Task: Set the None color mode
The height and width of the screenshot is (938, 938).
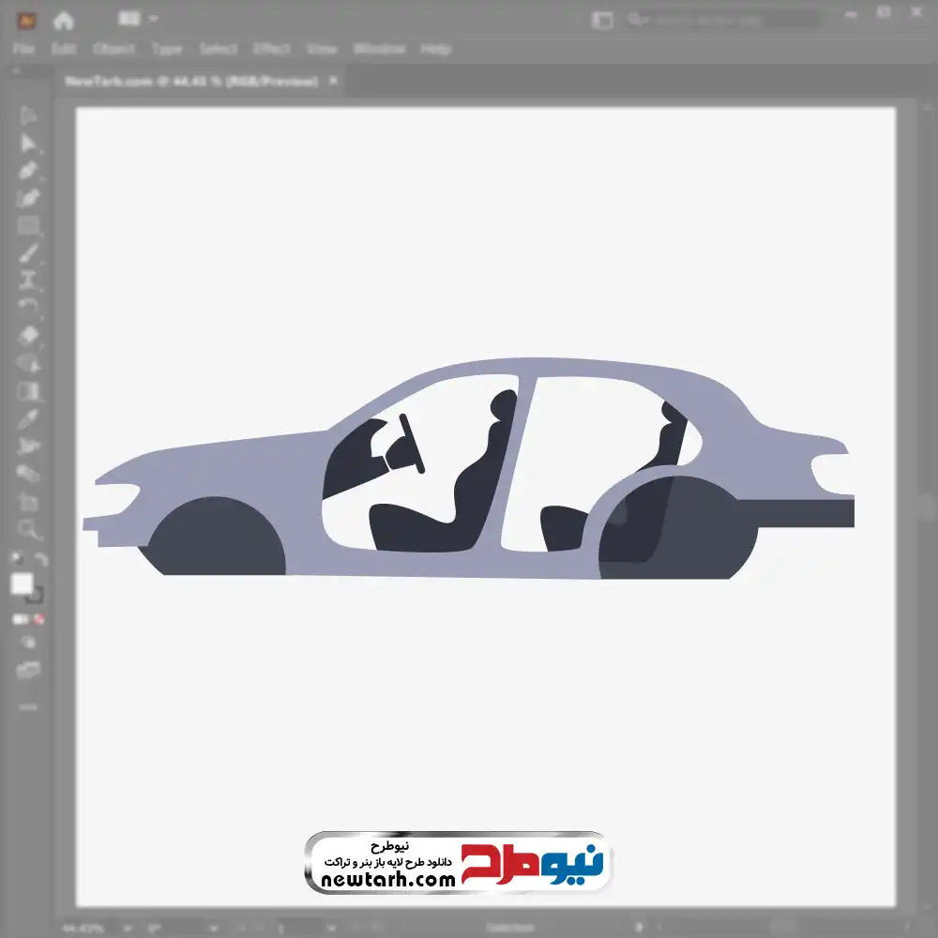Action: coord(40,619)
